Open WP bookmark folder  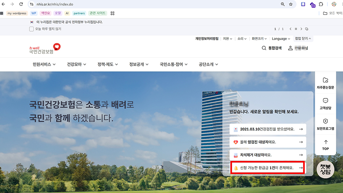34,13
